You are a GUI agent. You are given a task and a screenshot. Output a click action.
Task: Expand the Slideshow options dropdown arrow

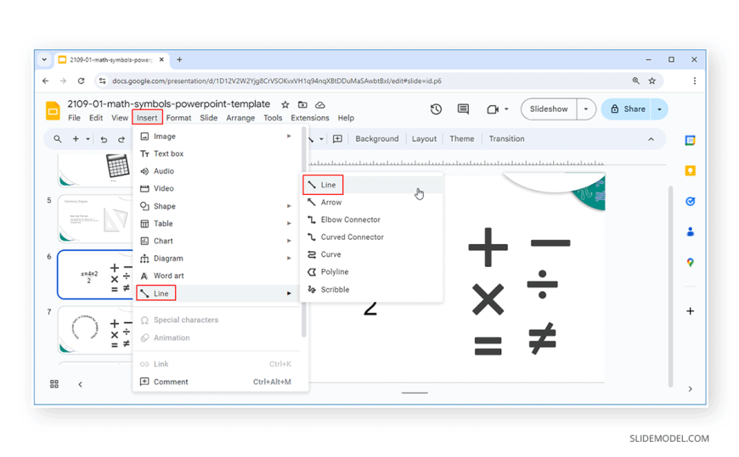tap(586, 109)
